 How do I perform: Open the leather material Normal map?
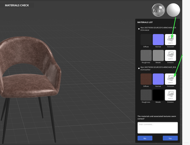(x=158, y=79)
